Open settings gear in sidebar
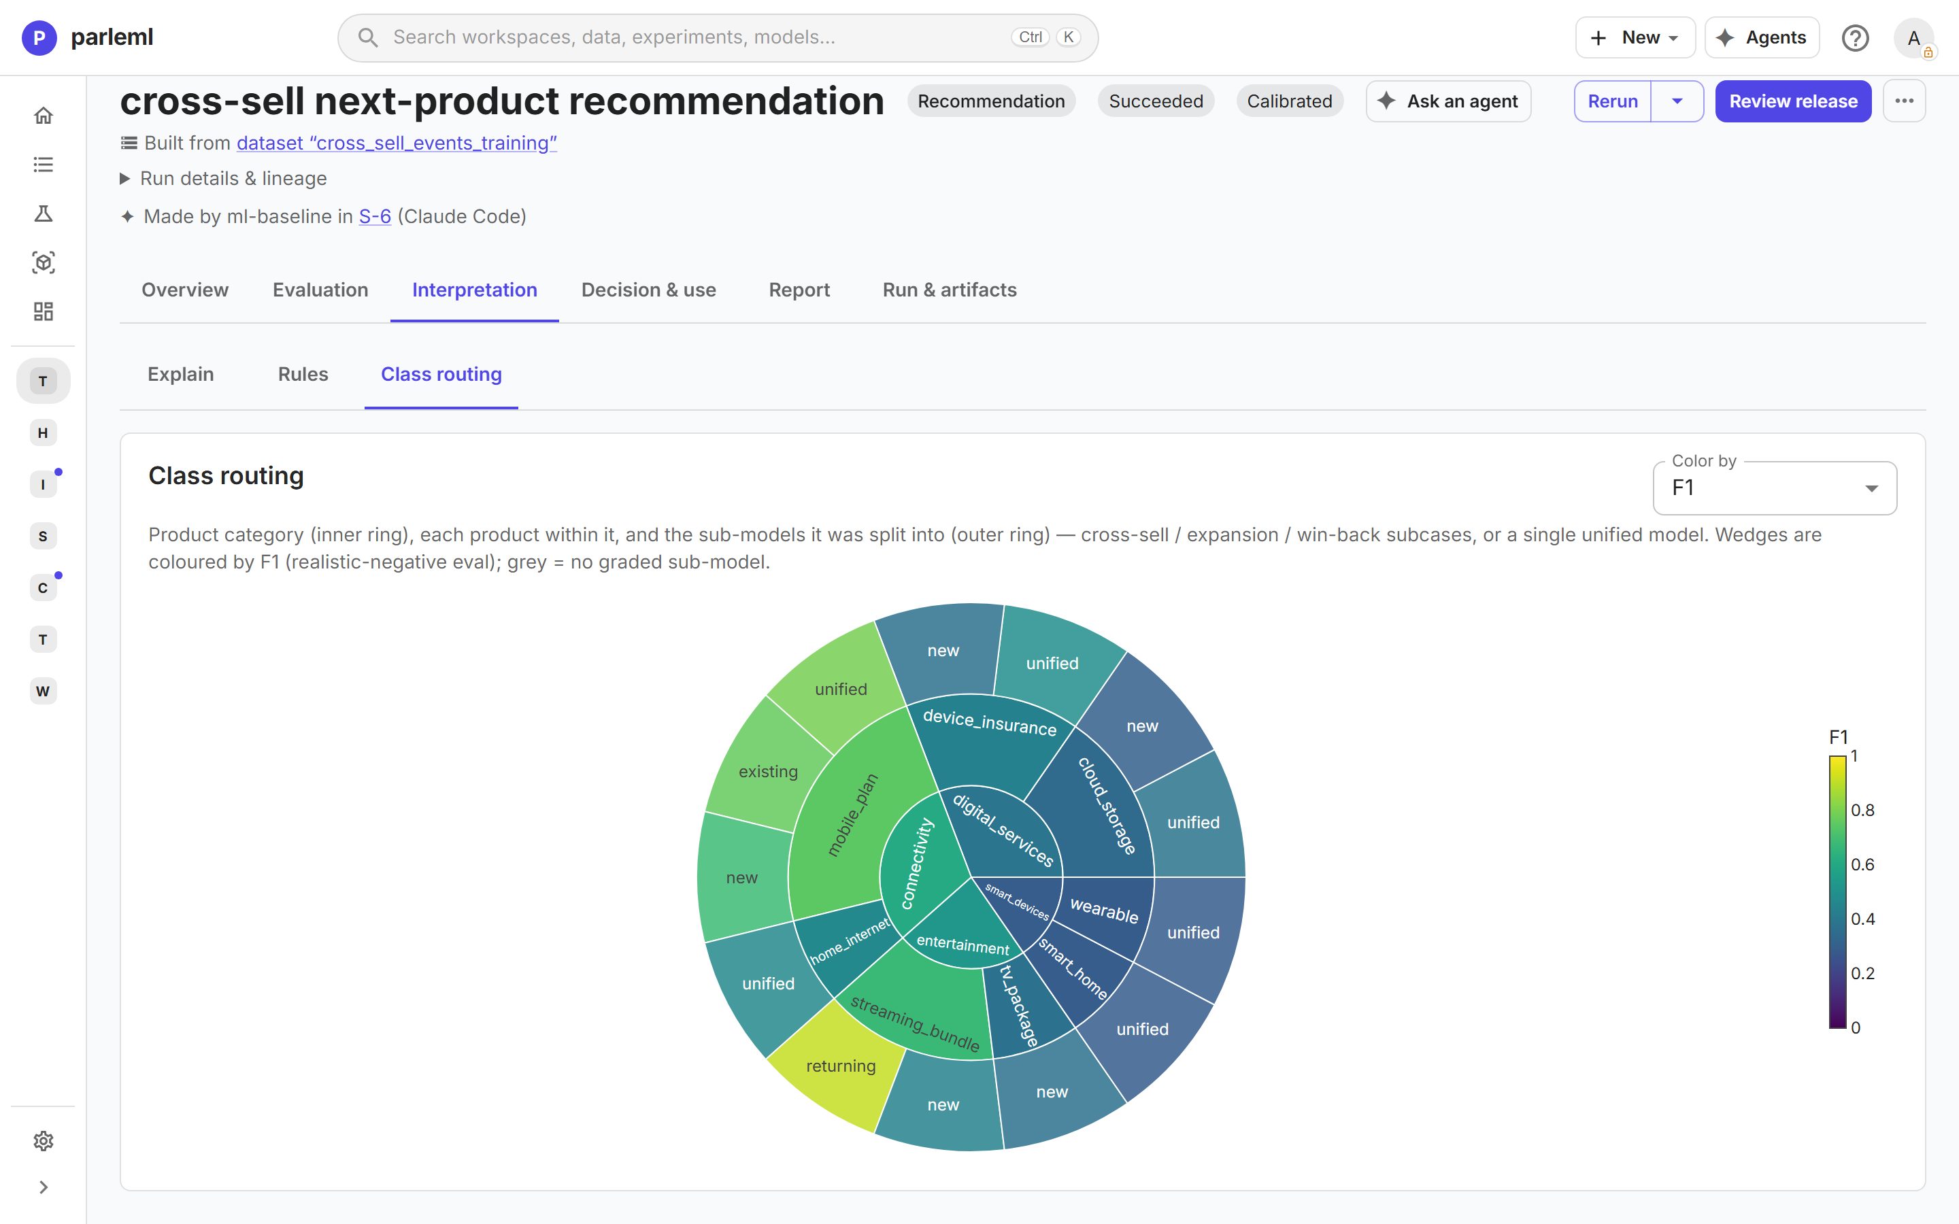This screenshot has width=1959, height=1224. (x=43, y=1140)
